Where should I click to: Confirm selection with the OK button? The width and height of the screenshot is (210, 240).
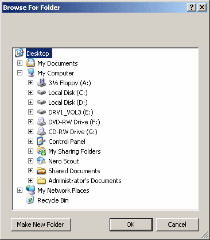(x=131, y=224)
